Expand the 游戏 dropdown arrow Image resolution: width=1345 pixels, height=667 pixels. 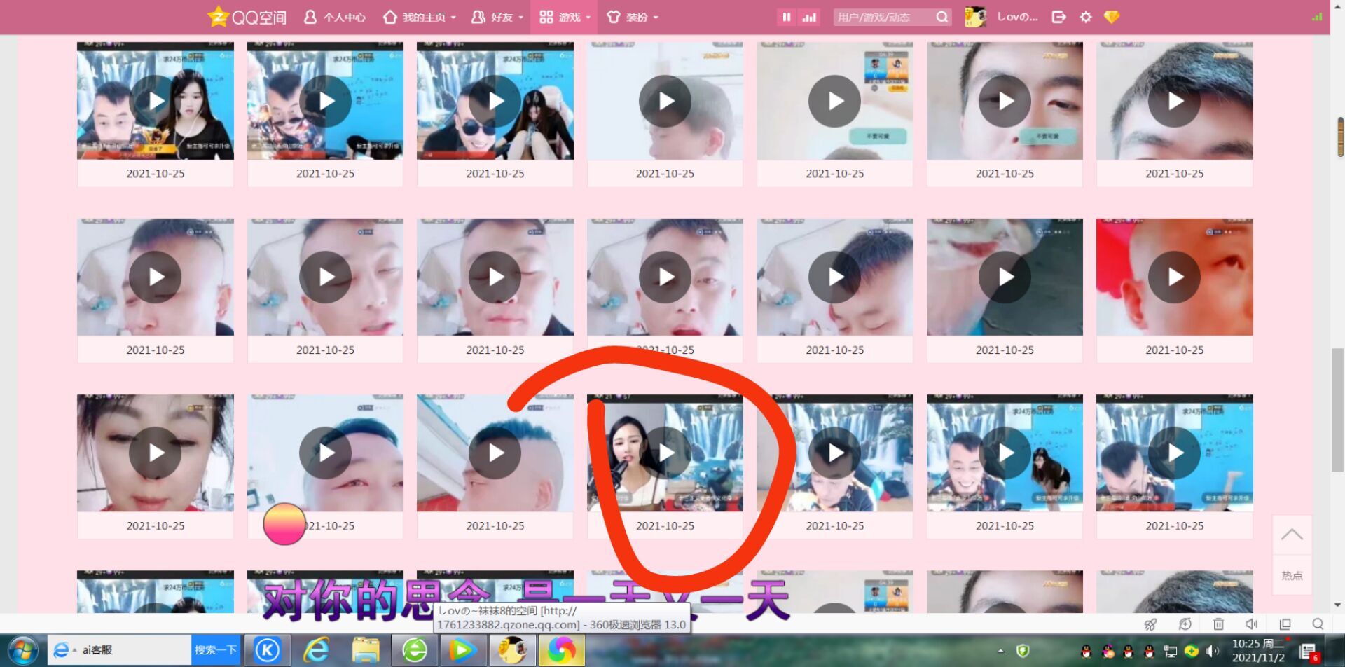tap(588, 18)
